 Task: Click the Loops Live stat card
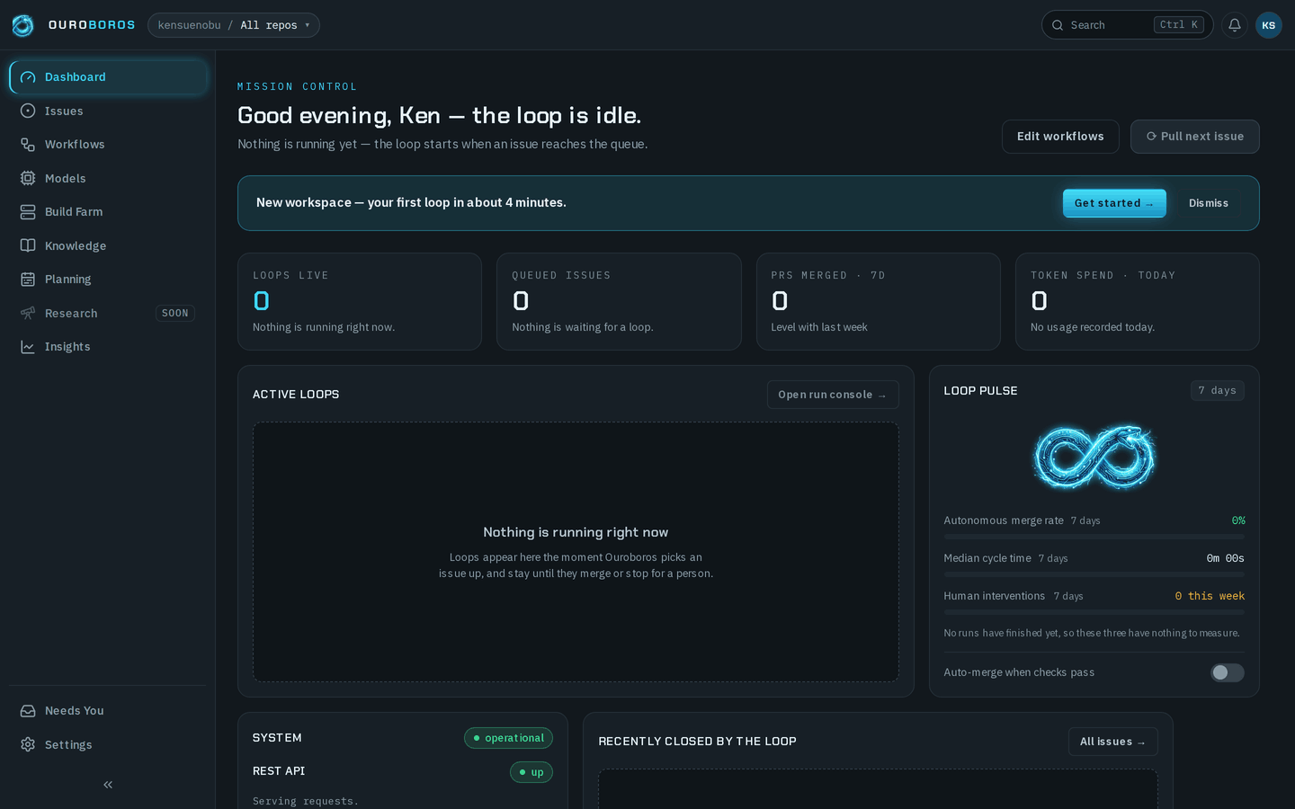(x=360, y=301)
